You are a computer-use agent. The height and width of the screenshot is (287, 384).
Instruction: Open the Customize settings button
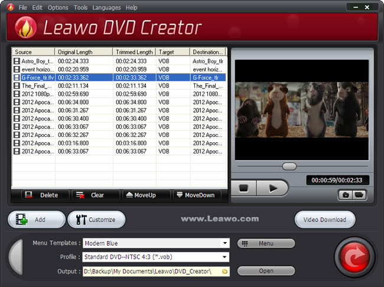point(96,220)
